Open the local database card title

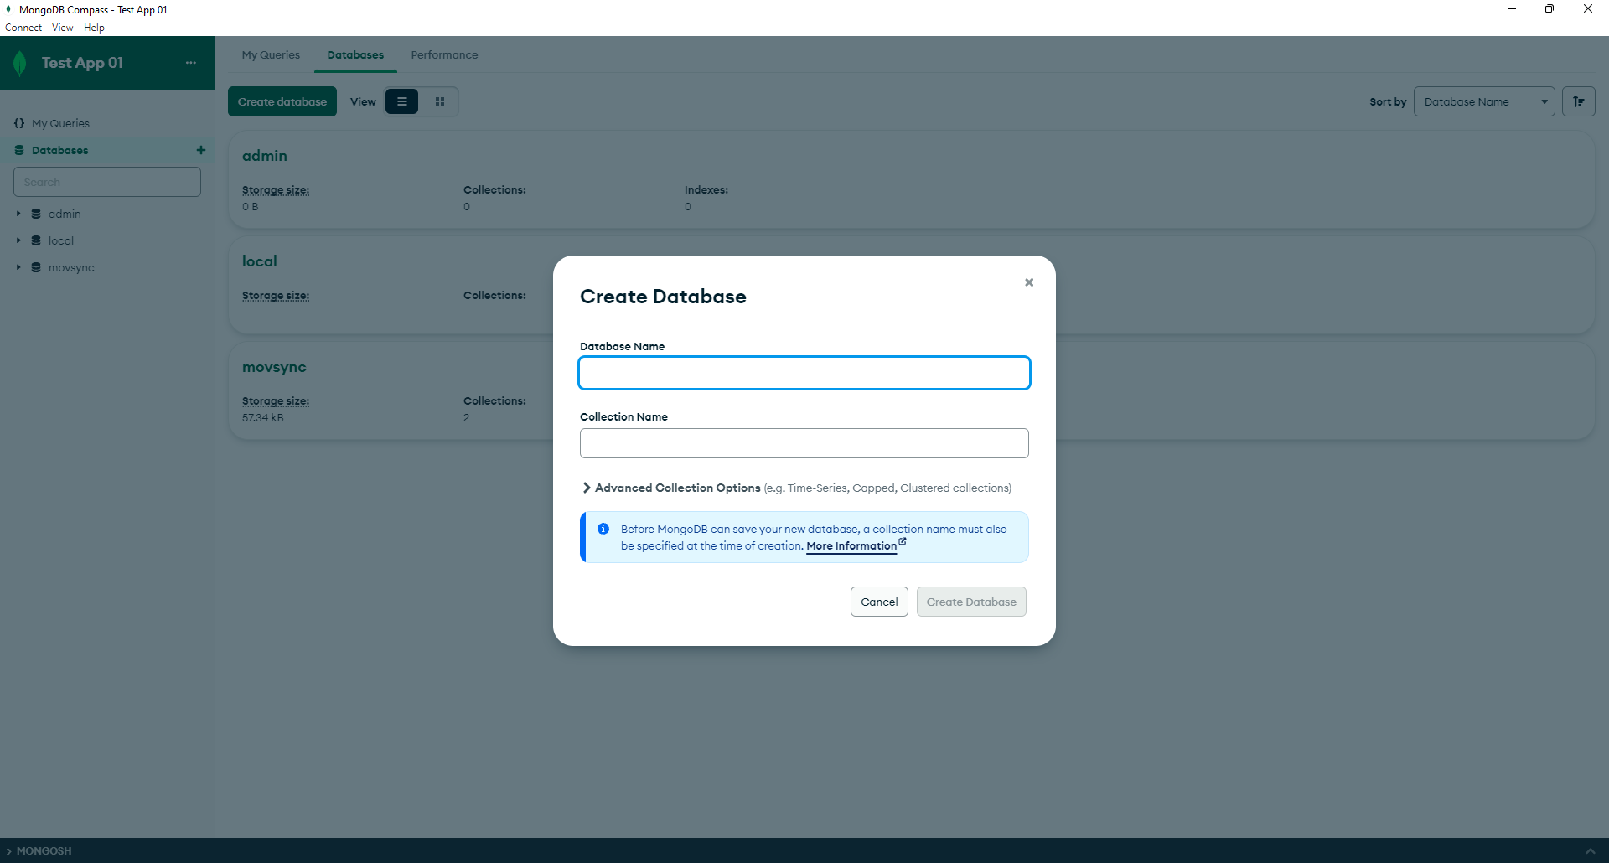tap(260, 261)
